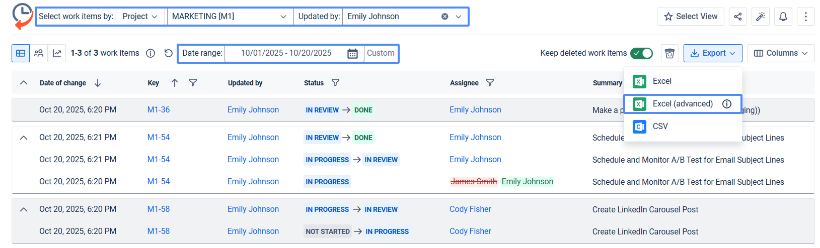Switch to the users view icon
Screen dimensions: 820x248
tap(39, 53)
